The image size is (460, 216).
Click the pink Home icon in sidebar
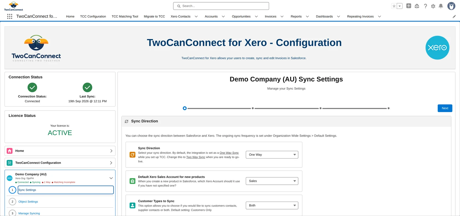click(x=10, y=151)
